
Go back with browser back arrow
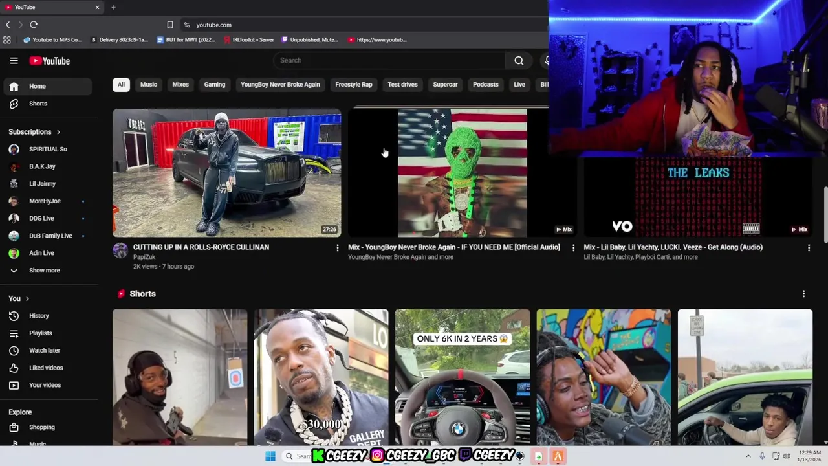(x=8, y=25)
